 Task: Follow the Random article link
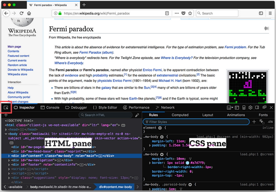(x=17, y=65)
